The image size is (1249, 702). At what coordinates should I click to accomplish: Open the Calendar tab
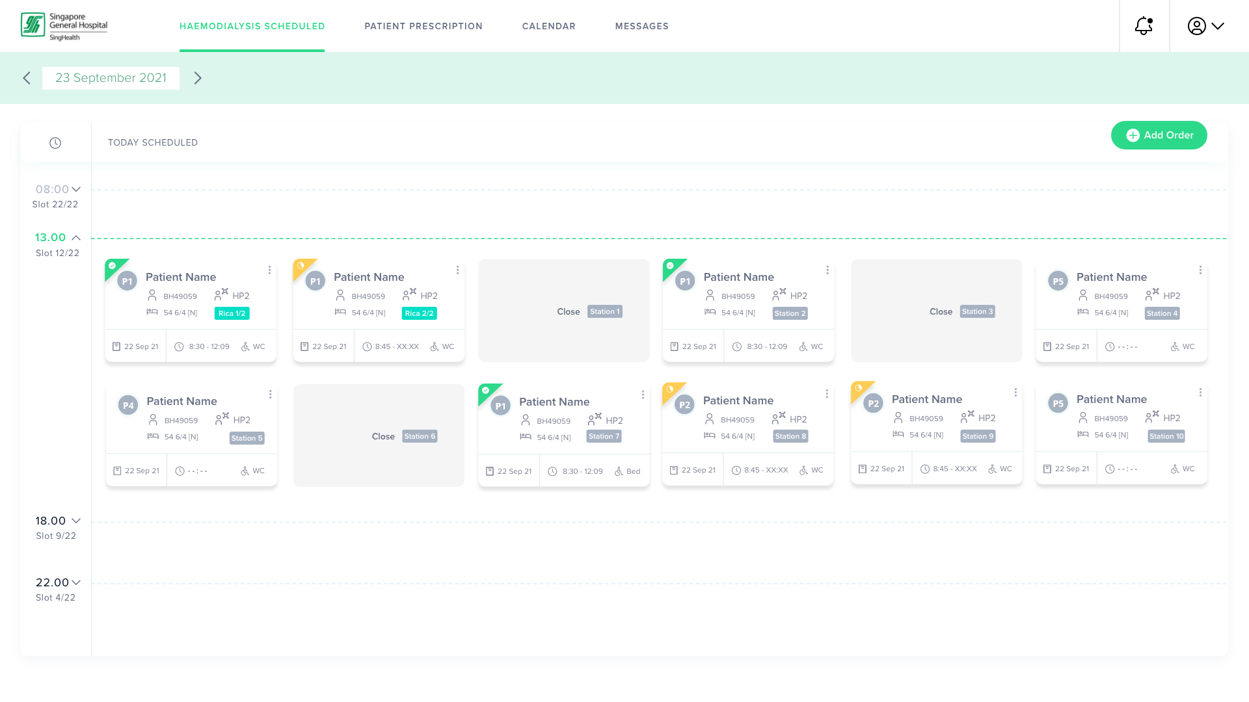549,26
